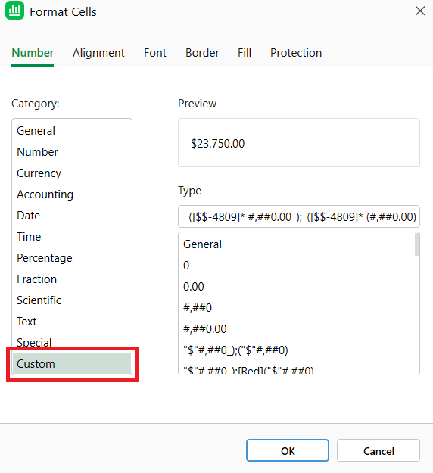Select General in the Type list
This screenshot has width=433, height=473.
click(x=297, y=244)
